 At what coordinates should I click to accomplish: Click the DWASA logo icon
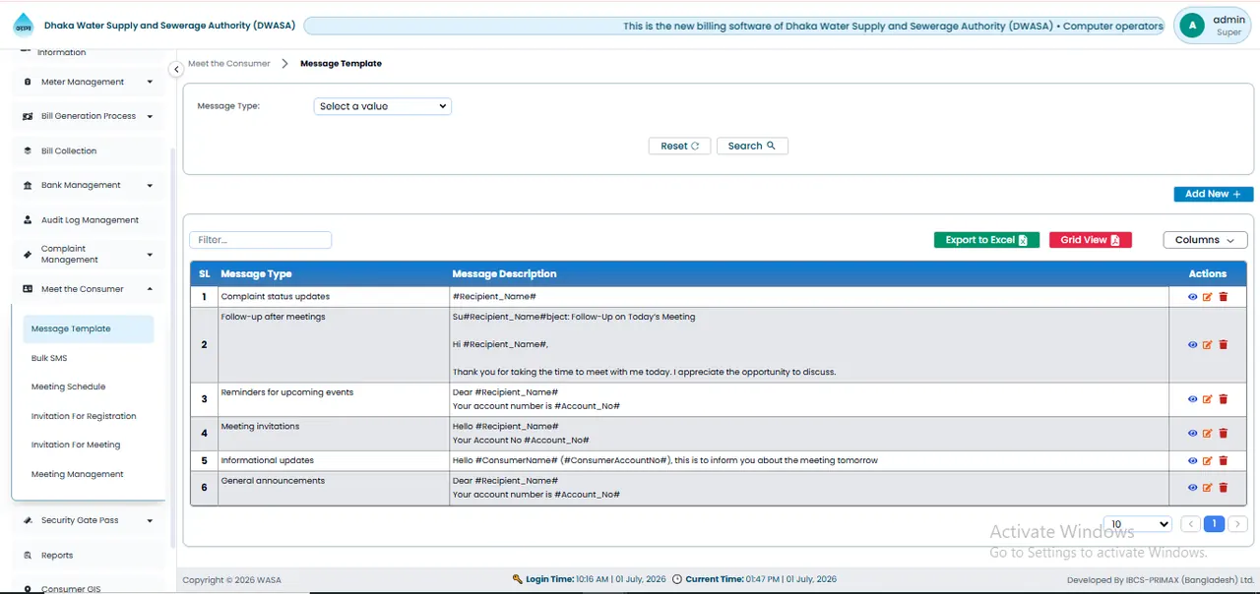point(23,26)
